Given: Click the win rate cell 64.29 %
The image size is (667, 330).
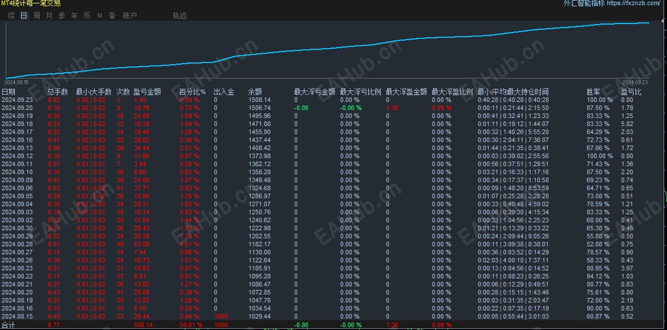Looking at the screenshot, I should coord(598,132).
